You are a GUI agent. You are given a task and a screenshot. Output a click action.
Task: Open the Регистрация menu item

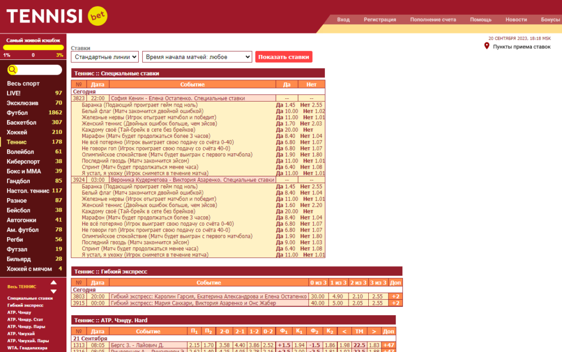[x=380, y=20]
